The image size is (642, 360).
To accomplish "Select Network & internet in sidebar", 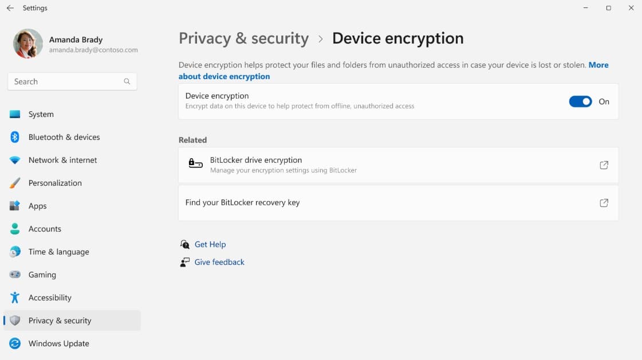I will coord(72,160).
